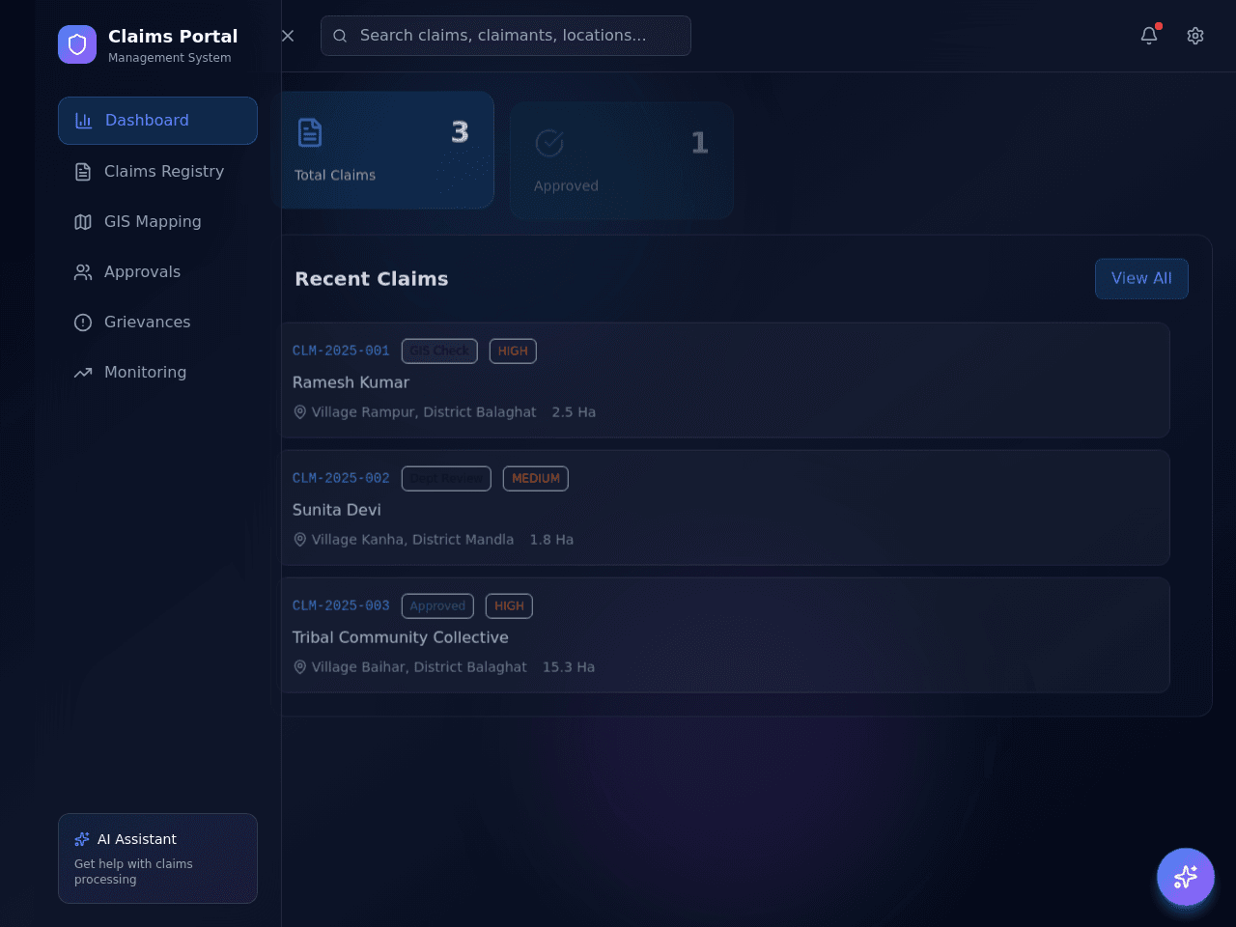Click the Total Claims document icon
The height and width of the screenshot is (927, 1236).
click(310, 132)
